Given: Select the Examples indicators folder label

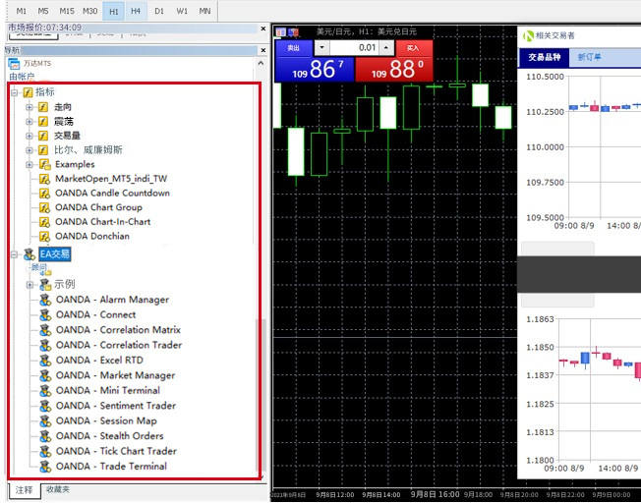Looking at the screenshot, I should [x=75, y=164].
